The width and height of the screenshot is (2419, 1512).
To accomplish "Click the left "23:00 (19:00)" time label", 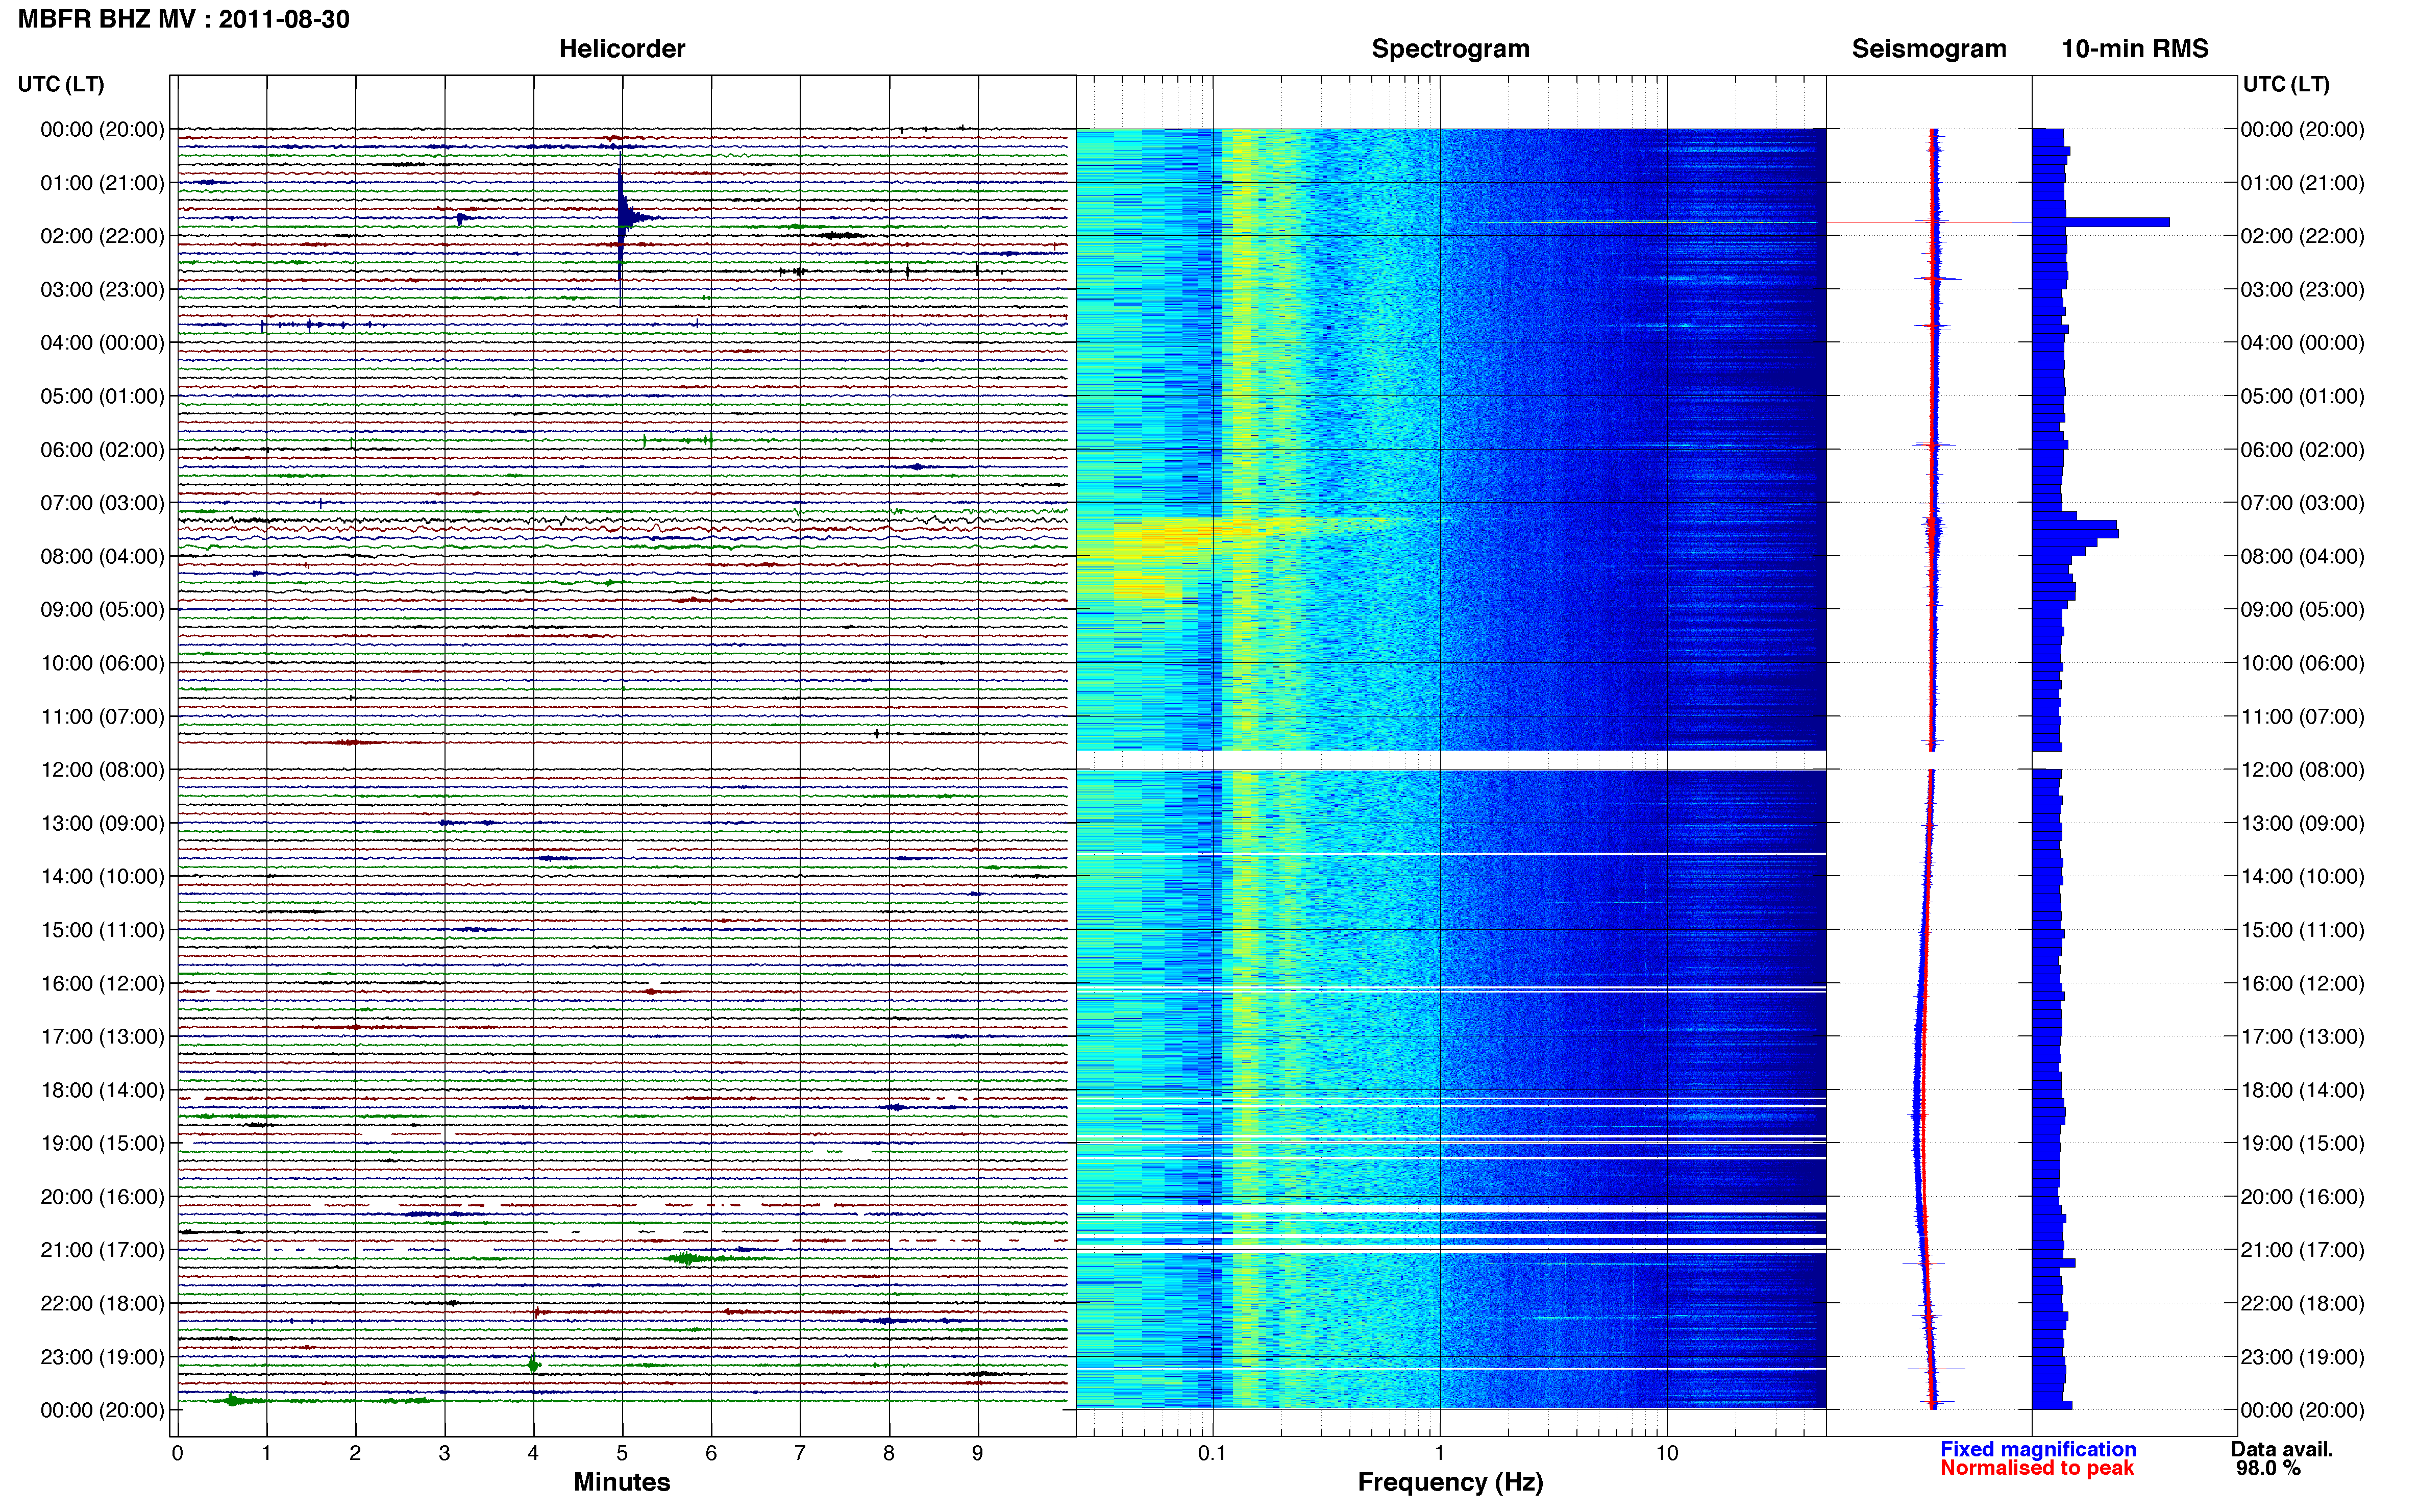I will tap(102, 1357).
